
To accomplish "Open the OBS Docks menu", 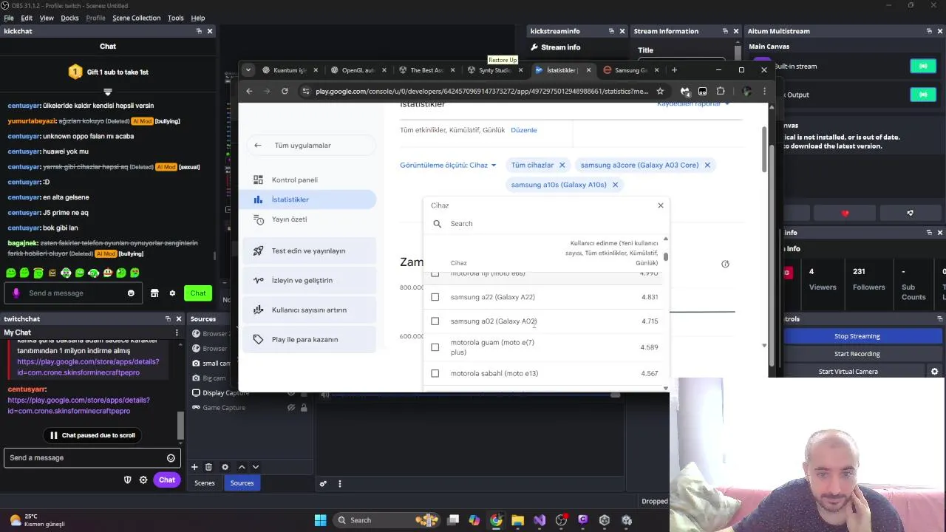I will [x=69, y=18].
